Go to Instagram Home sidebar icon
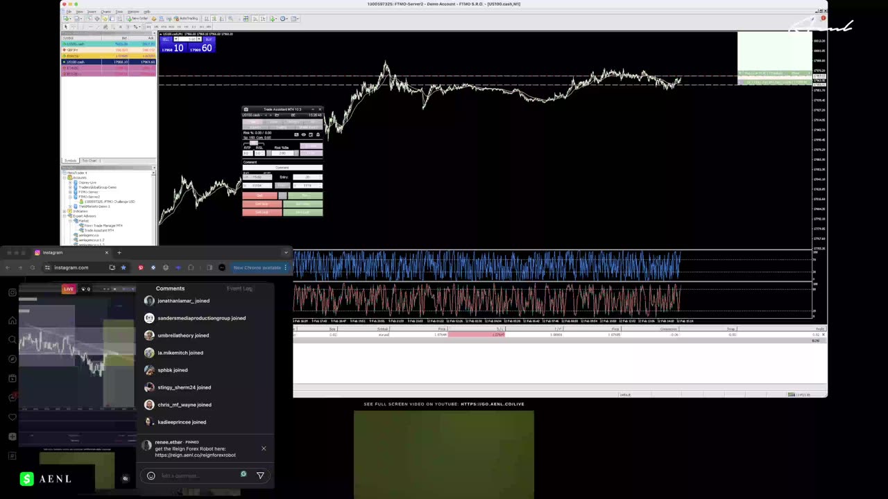Screen dimensions: 888x499 click(x=12, y=320)
